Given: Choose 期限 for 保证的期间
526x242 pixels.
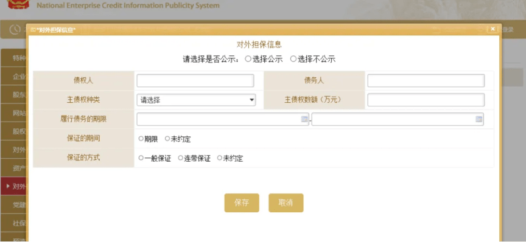Looking at the screenshot, I should pyautogui.click(x=141, y=139).
